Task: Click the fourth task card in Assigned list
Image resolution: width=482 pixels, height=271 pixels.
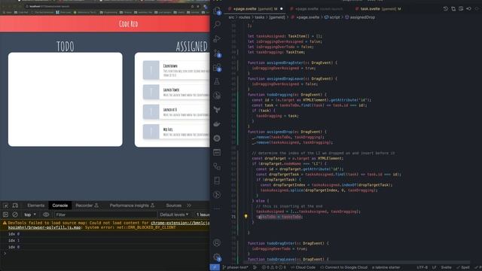Action: pyautogui.click(x=176, y=132)
